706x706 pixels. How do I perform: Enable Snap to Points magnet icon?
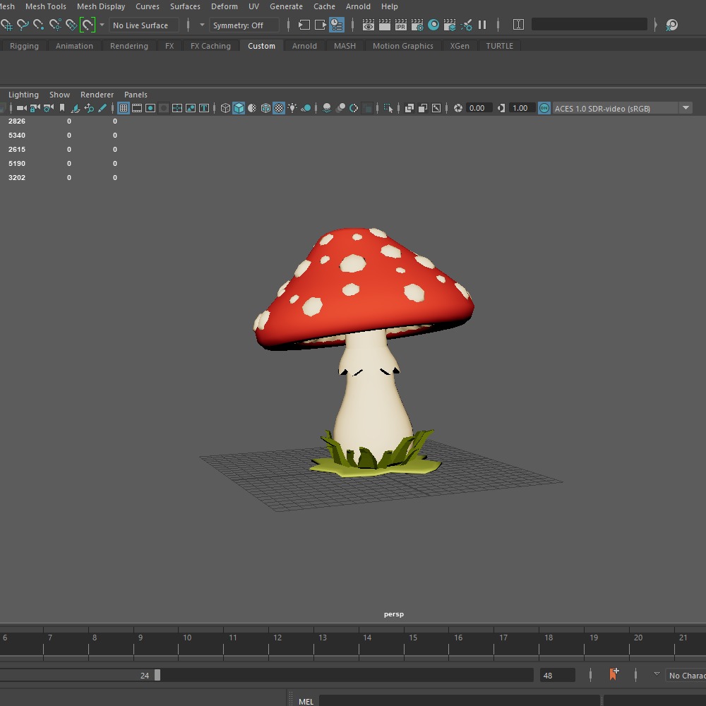coord(39,25)
